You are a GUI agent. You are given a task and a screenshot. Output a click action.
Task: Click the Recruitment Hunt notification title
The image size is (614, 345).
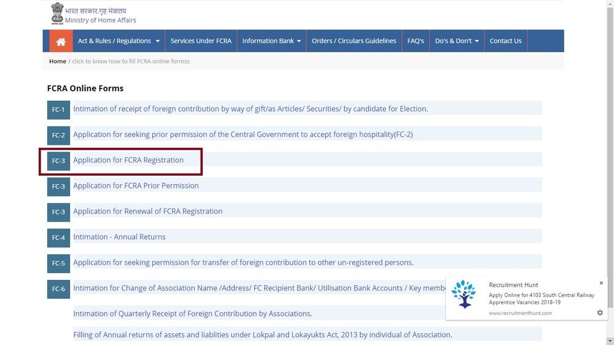tap(513, 285)
